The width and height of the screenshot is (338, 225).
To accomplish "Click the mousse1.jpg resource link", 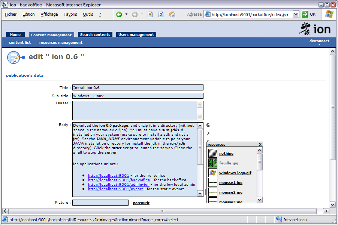I will click(231, 183).
